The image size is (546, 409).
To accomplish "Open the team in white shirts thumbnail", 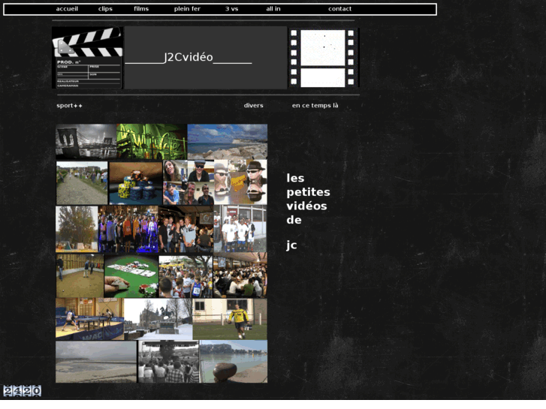I will pyautogui.click(x=240, y=229).
